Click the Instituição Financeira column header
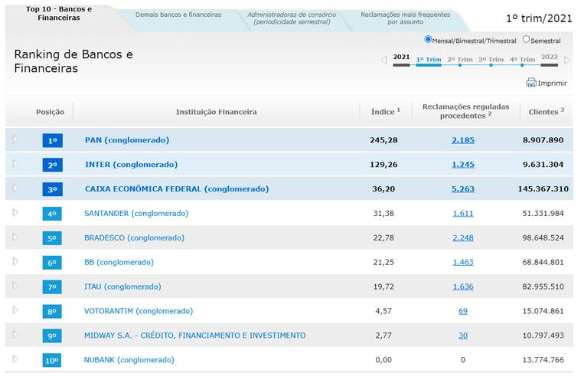Viewport: 581px width, 383px height. [x=217, y=112]
